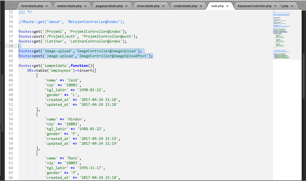Screen dimensions: 306x181
Task: Click line number 66 in gutter
Action: coord(11,178)
